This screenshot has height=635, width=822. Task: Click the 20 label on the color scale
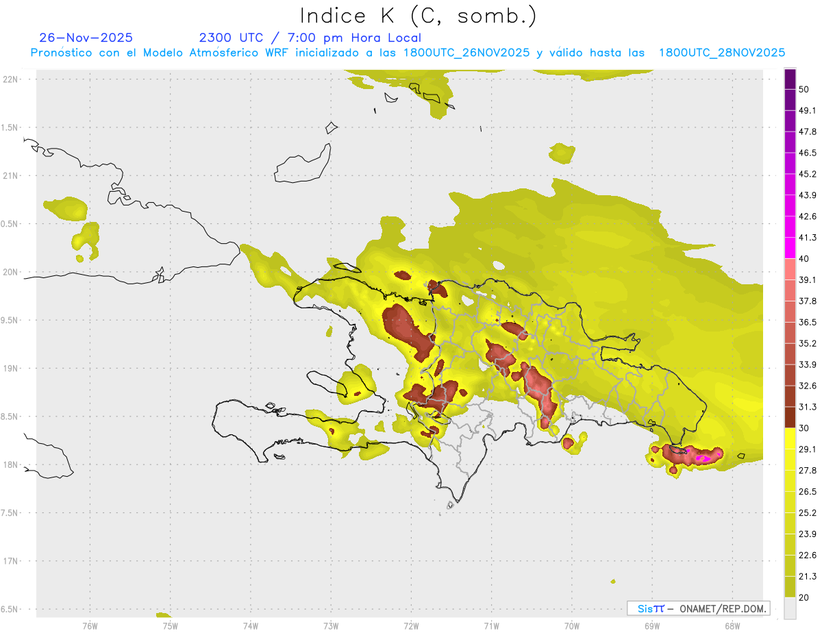click(805, 597)
